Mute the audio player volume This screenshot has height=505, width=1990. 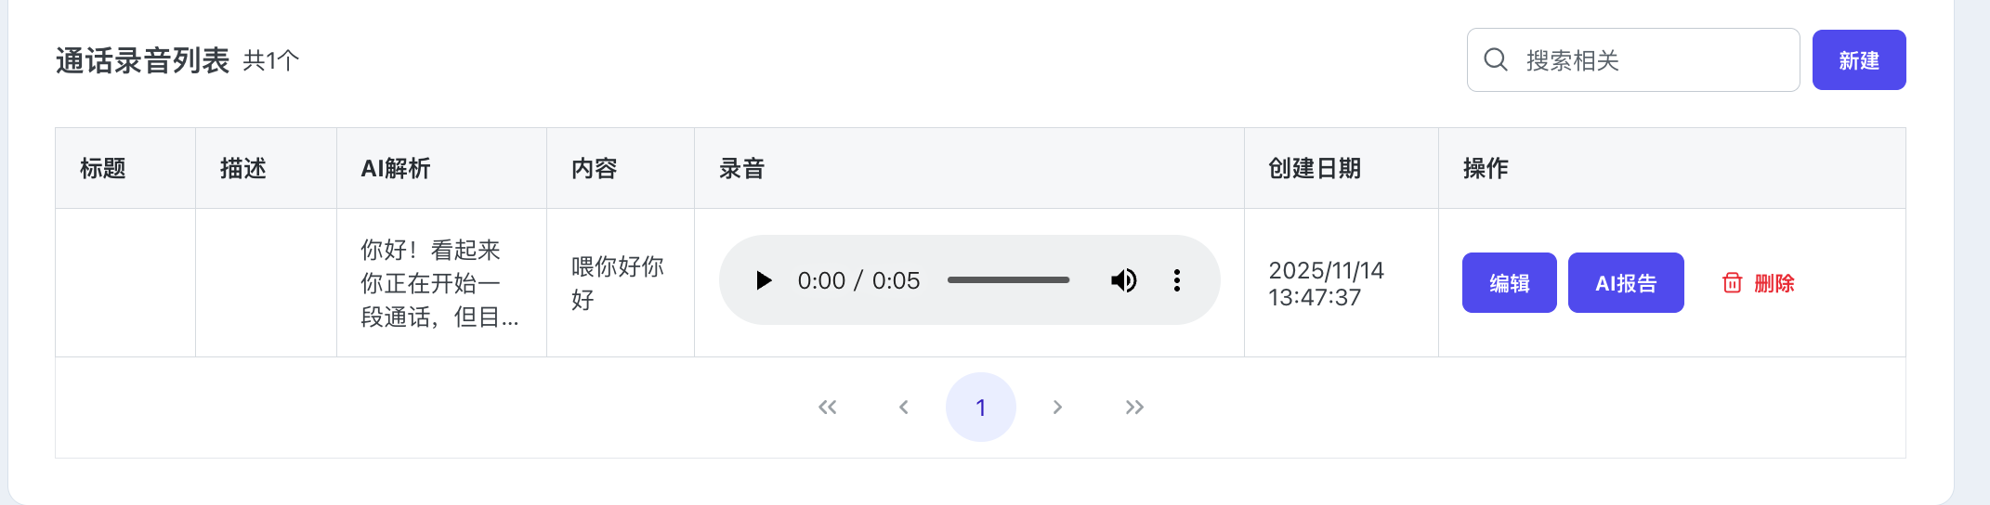(1123, 280)
